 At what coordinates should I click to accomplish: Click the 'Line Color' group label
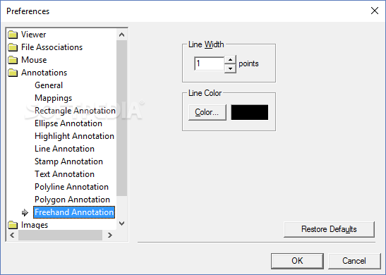(x=205, y=93)
